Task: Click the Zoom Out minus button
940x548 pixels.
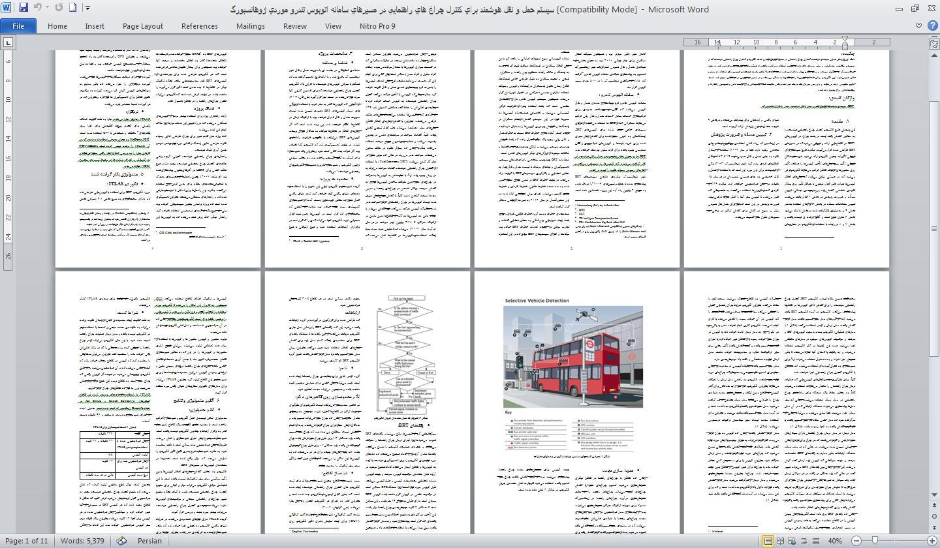Action: pyautogui.click(x=856, y=541)
